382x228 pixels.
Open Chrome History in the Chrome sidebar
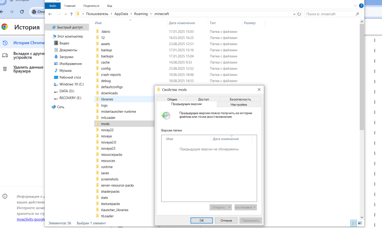(23, 43)
